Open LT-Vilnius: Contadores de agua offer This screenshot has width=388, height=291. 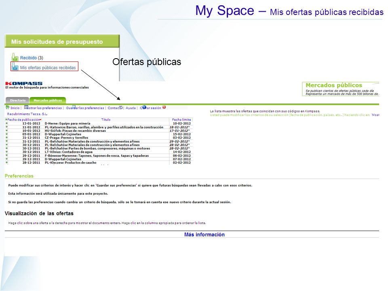(69, 152)
